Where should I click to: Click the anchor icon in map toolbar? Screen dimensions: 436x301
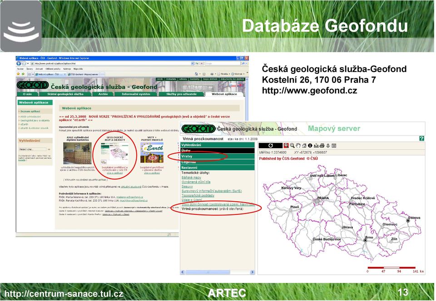click(x=328, y=146)
